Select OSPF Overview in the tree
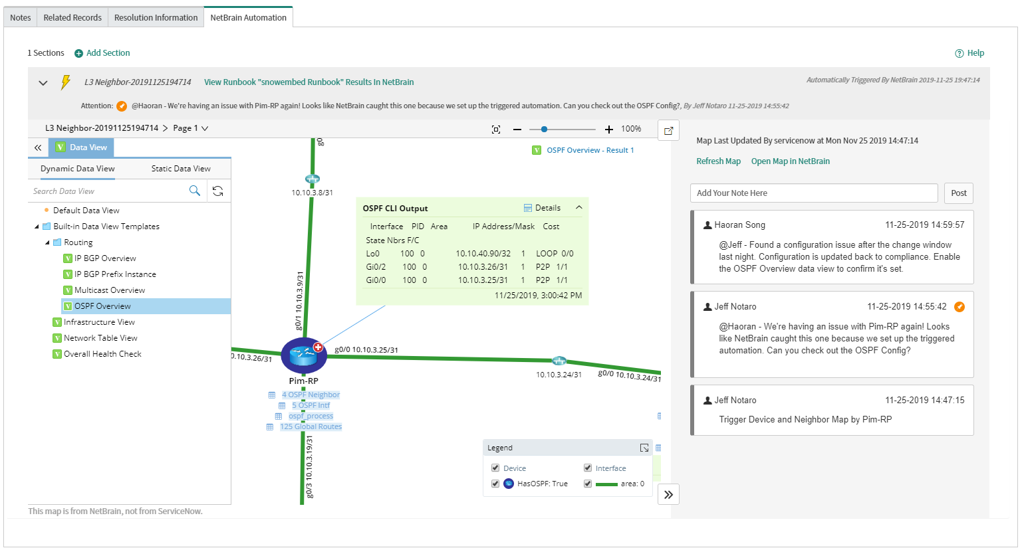This screenshot has width=1022, height=550. tap(102, 306)
